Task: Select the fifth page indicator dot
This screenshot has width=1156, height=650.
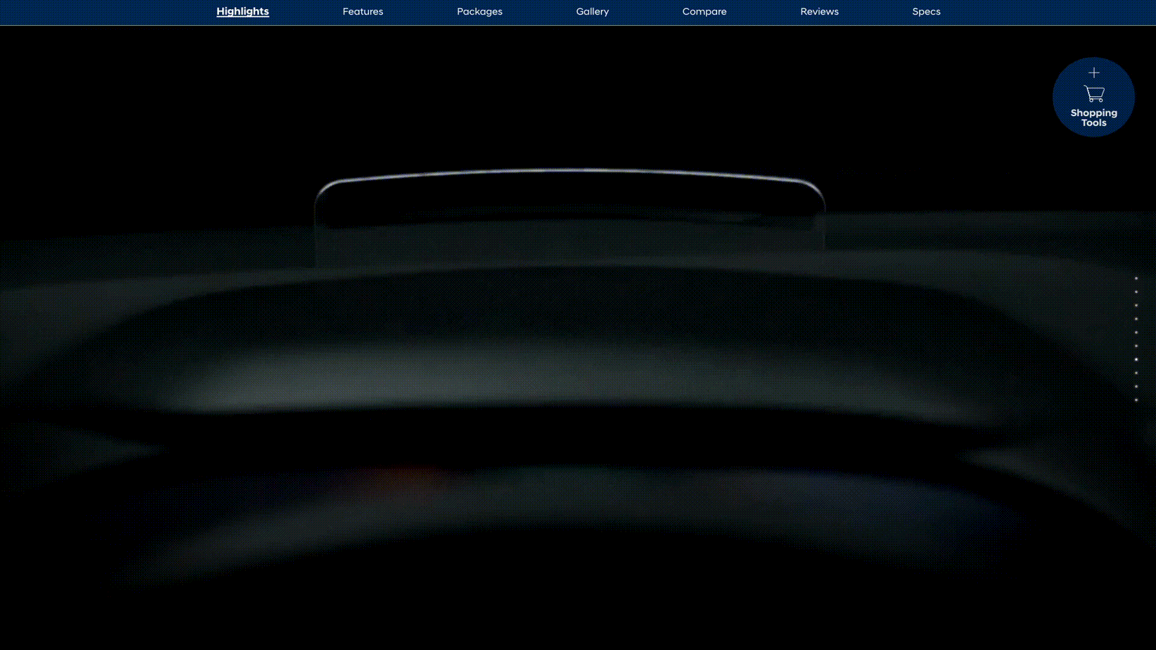Action: [1136, 332]
